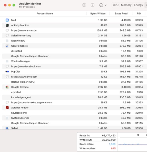Click the https://www.facebook.com process name

pyautogui.click(x=26, y=66)
